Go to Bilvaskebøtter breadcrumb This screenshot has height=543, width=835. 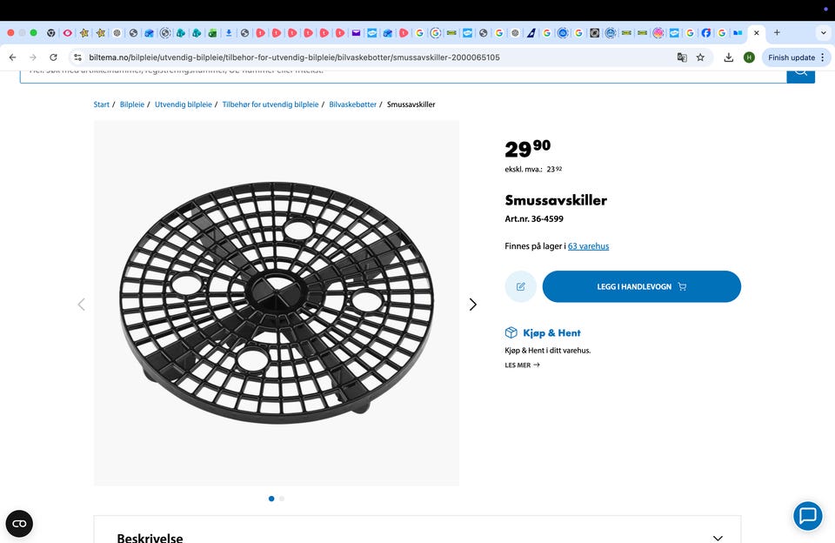tap(352, 104)
